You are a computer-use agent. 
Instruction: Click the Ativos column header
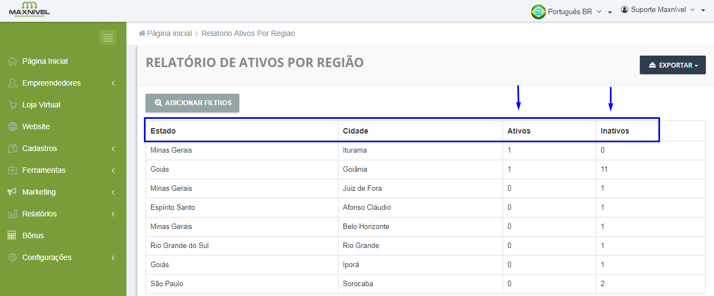click(519, 131)
